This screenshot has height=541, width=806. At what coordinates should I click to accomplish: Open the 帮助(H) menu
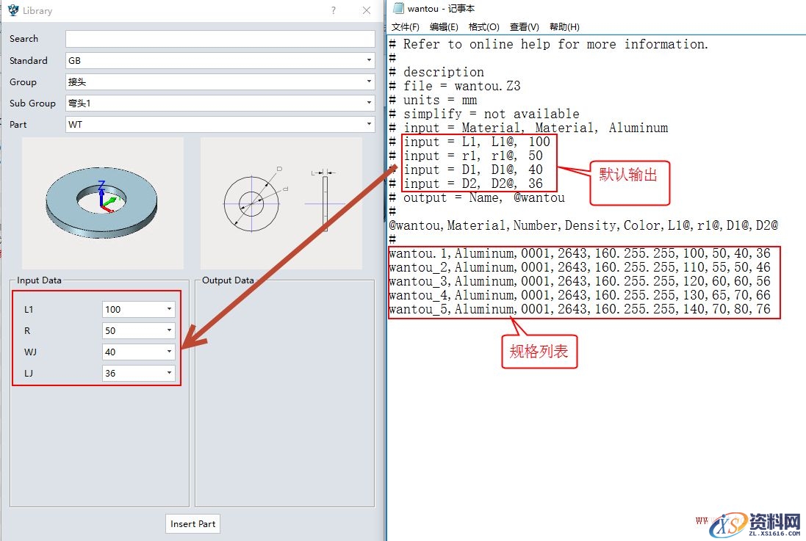(x=564, y=27)
